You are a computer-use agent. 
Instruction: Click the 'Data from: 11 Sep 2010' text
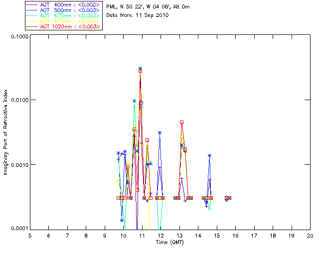click(138, 15)
